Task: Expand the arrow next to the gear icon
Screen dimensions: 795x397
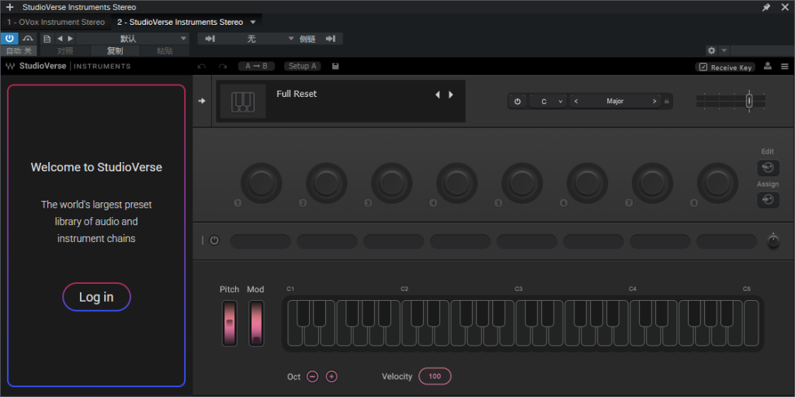Action: (724, 50)
